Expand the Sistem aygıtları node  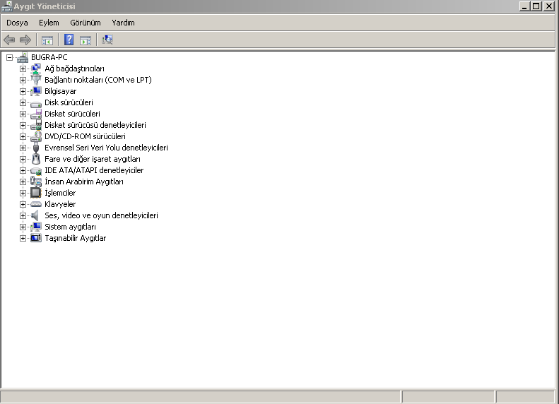coord(23,227)
